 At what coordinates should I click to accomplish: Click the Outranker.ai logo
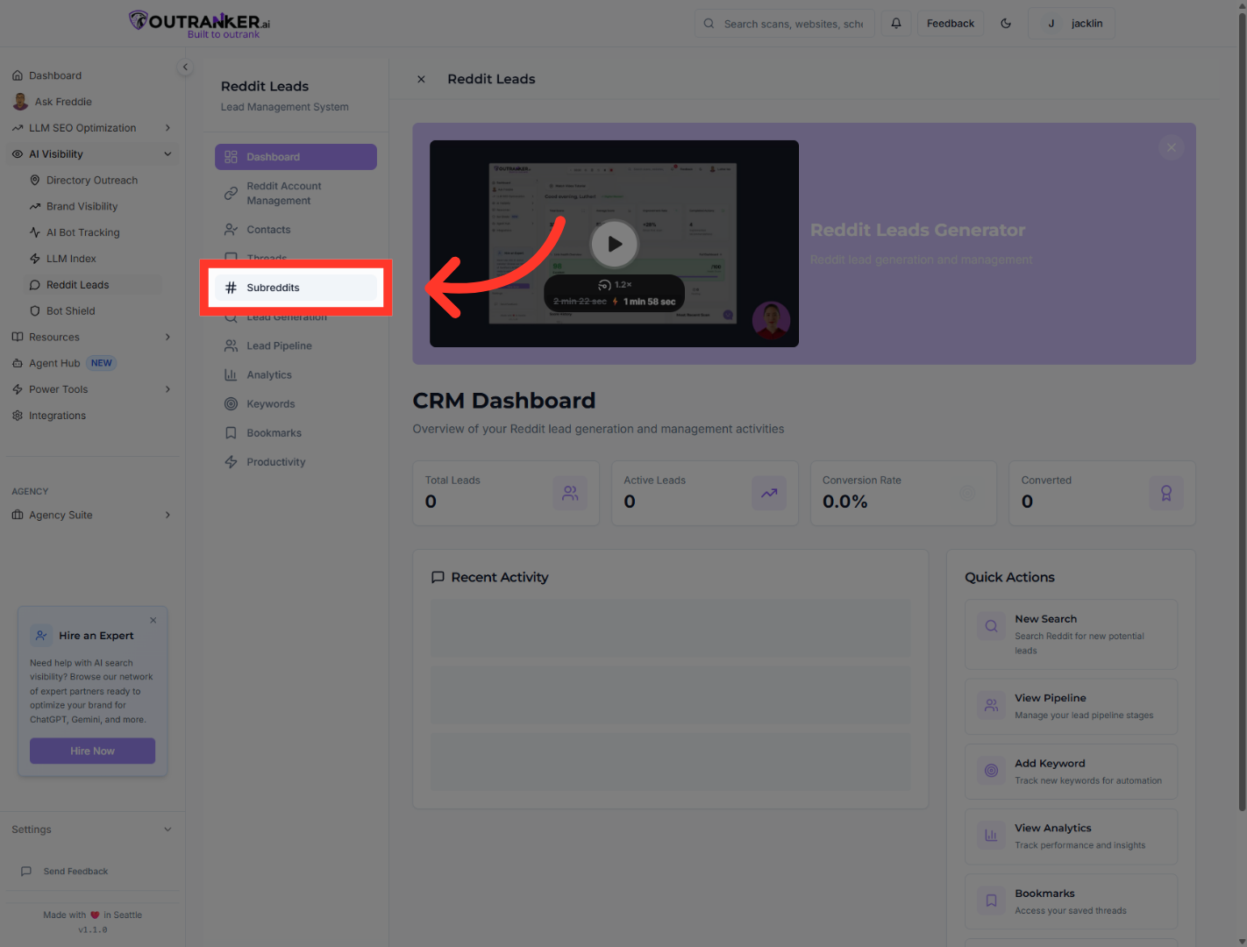click(200, 24)
